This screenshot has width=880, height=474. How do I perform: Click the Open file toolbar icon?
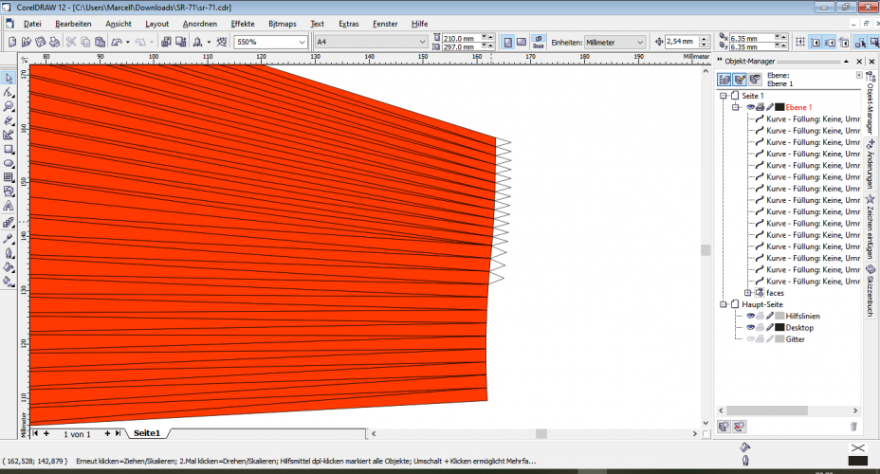(26, 42)
